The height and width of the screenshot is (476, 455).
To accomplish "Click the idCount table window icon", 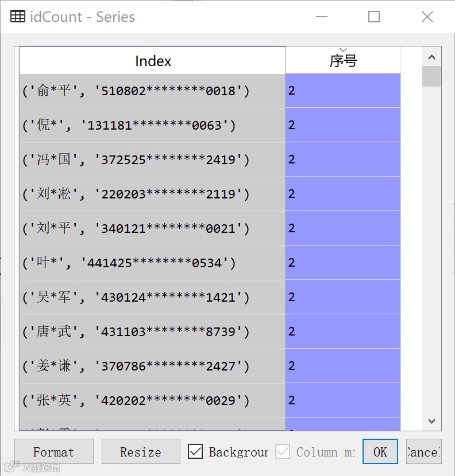I will 18,17.
